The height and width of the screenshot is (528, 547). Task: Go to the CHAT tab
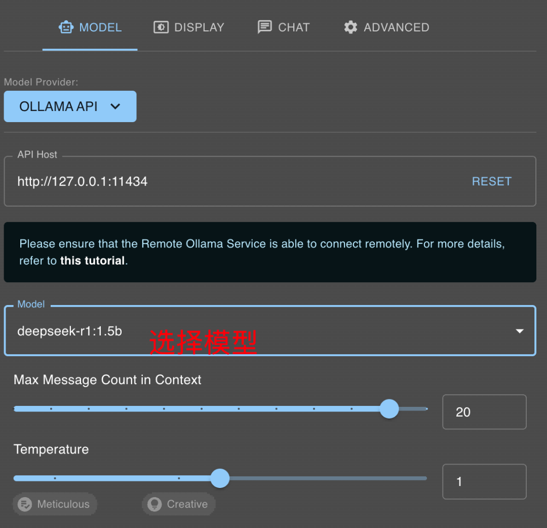point(284,27)
